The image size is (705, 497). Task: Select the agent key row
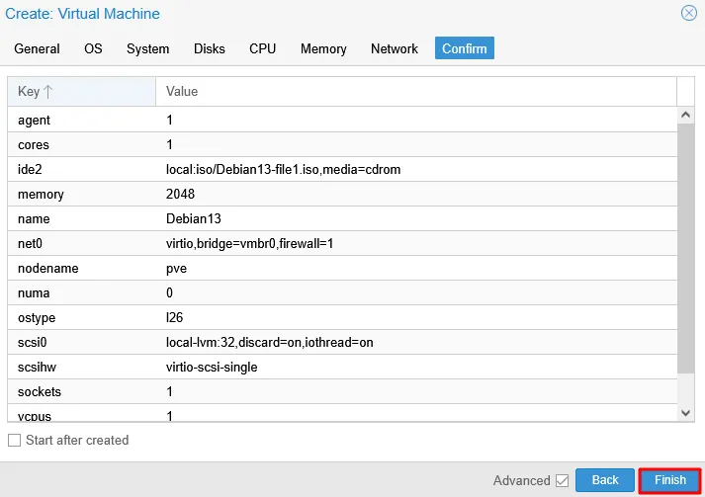342,120
